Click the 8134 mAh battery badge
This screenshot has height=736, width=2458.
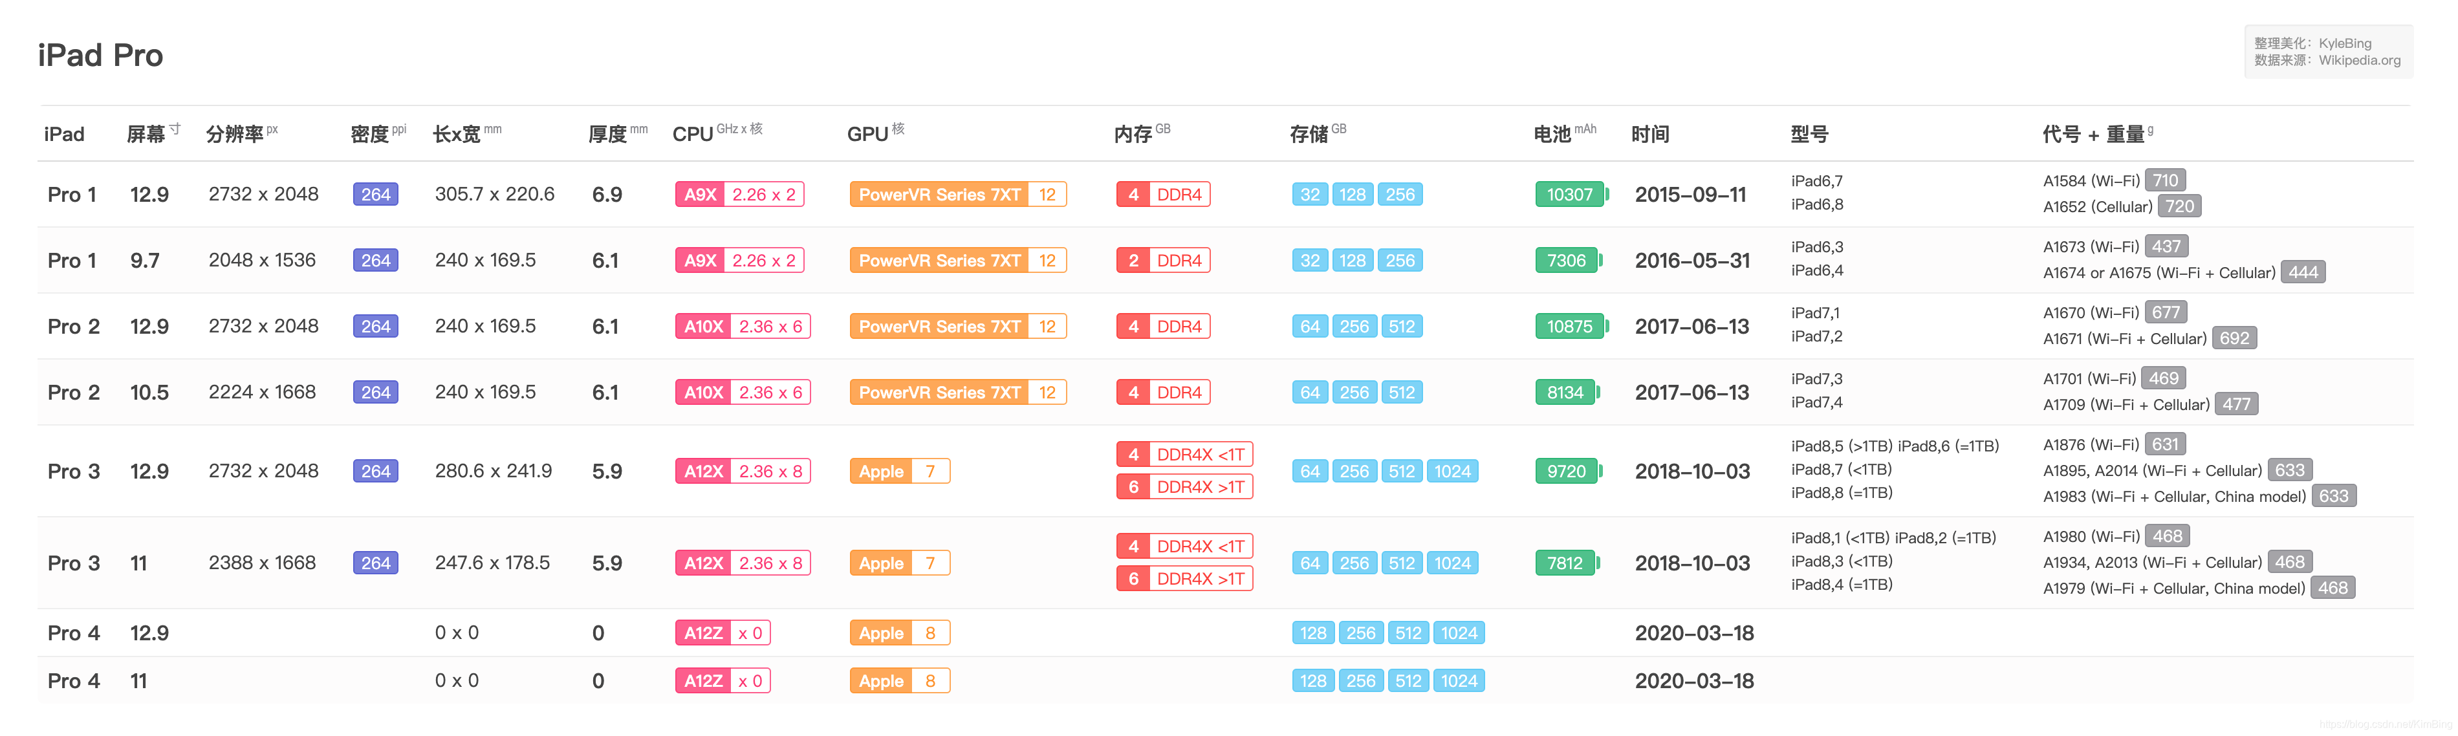pyautogui.click(x=1565, y=393)
